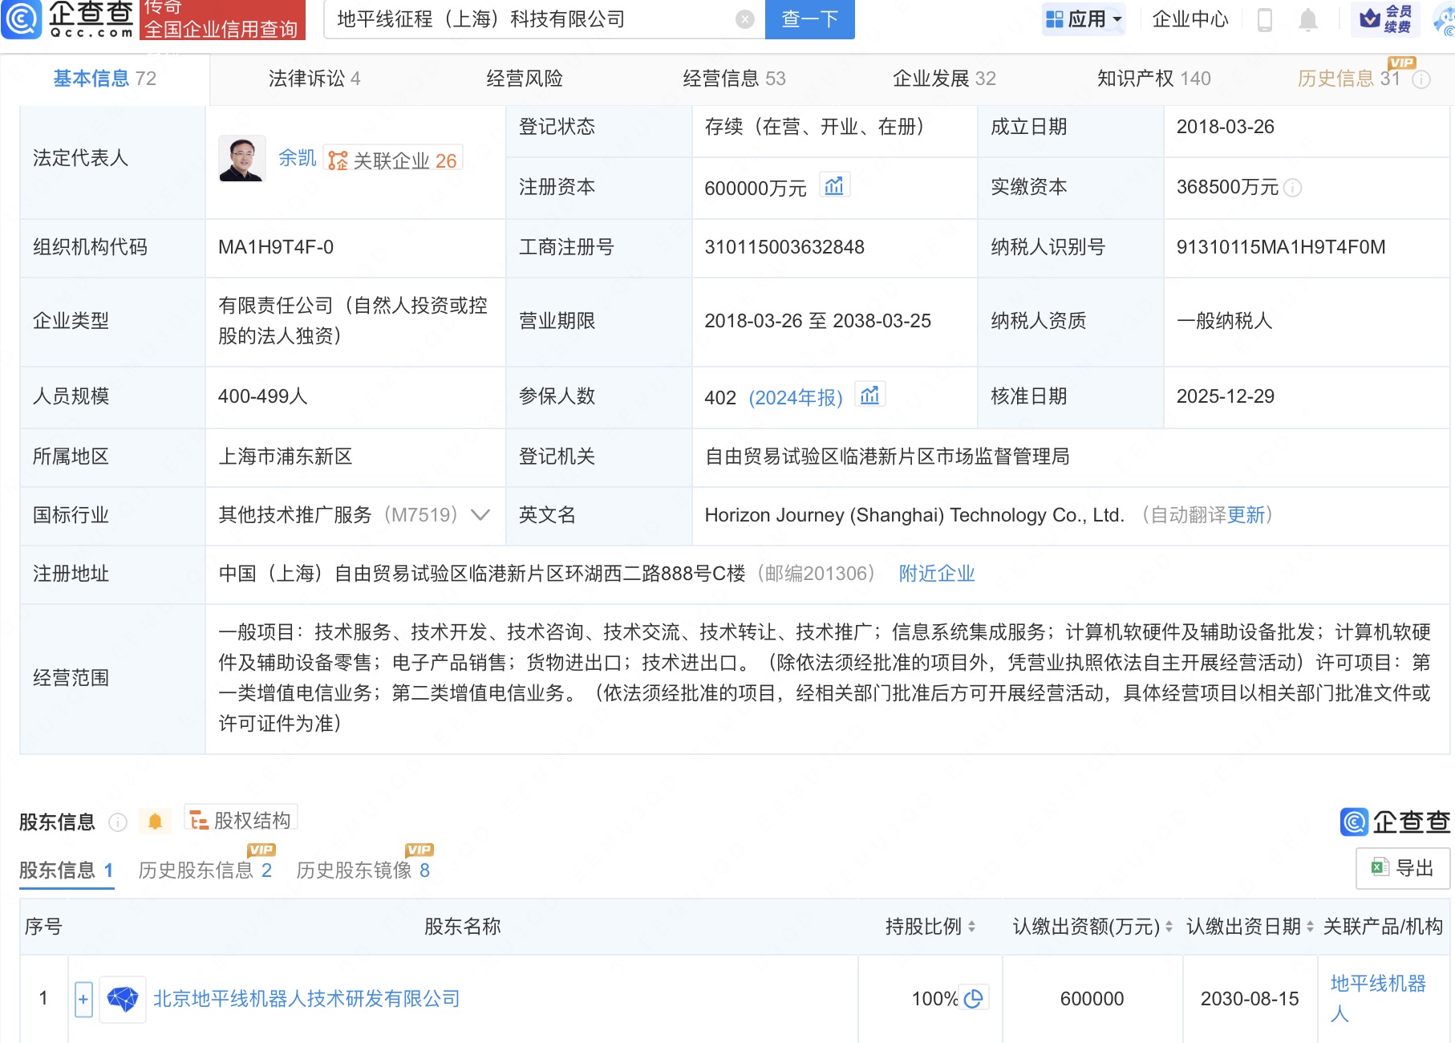Click the info icon next to 历史信息 tab
Viewport: 1455px width, 1043px height.
click(x=1422, y=79)
